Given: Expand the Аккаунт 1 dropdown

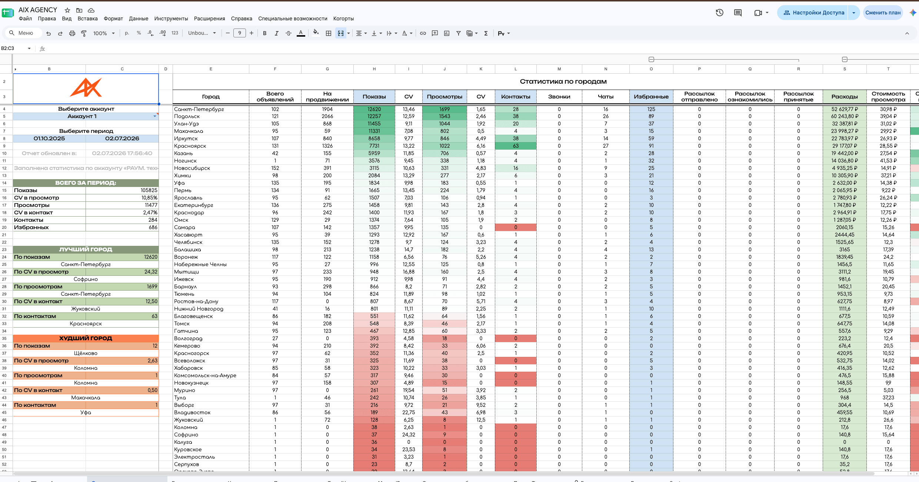Looking at the screenshot, I should click(x=155, y=116).
